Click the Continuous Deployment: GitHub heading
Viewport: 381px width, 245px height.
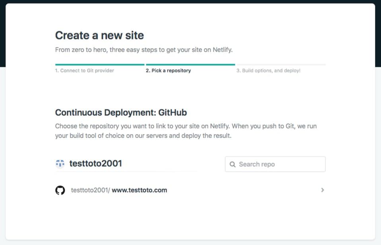tap(121, 113)
